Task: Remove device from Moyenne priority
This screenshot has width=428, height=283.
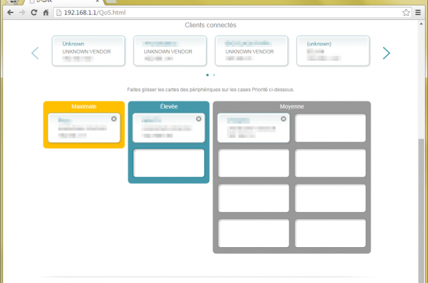Action: 283,119
